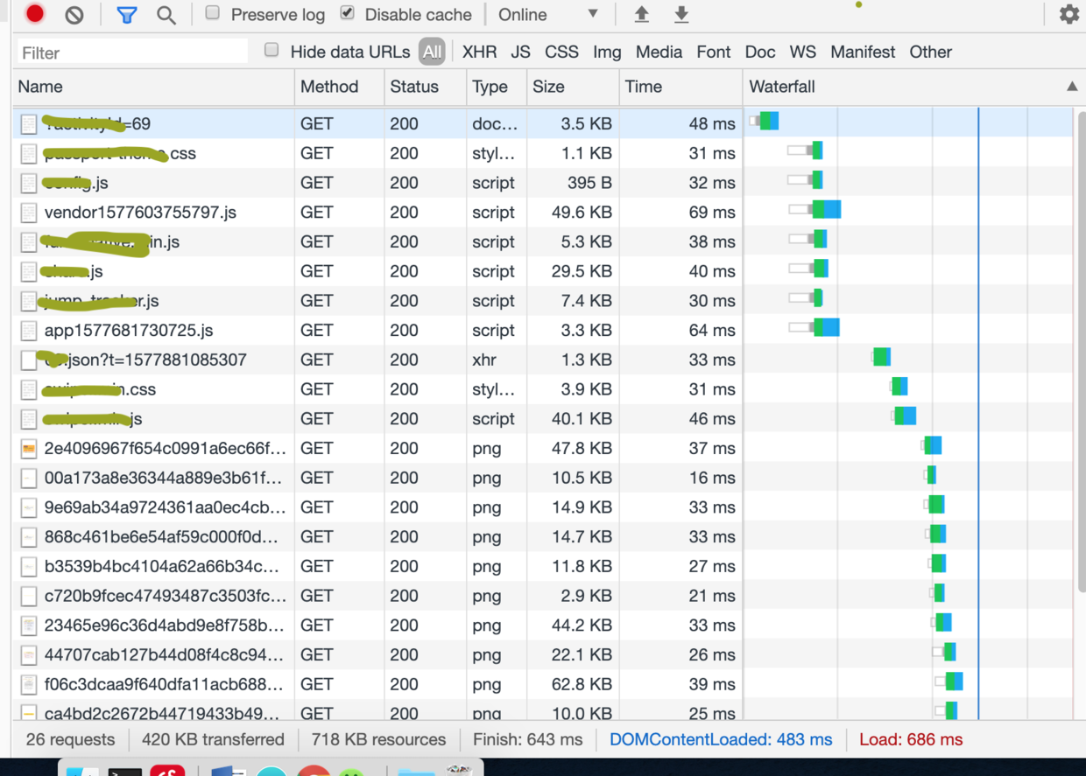Image resolution: width=1086 pixels, height=776 pixels.
Task: Filter requests by Other
Action: [930, 52]
